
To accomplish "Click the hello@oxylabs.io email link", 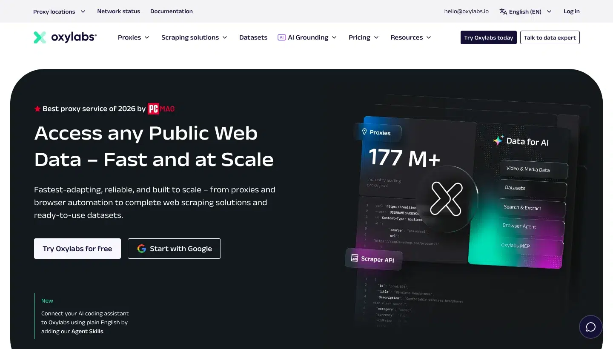I will click(x=466, y=11).
